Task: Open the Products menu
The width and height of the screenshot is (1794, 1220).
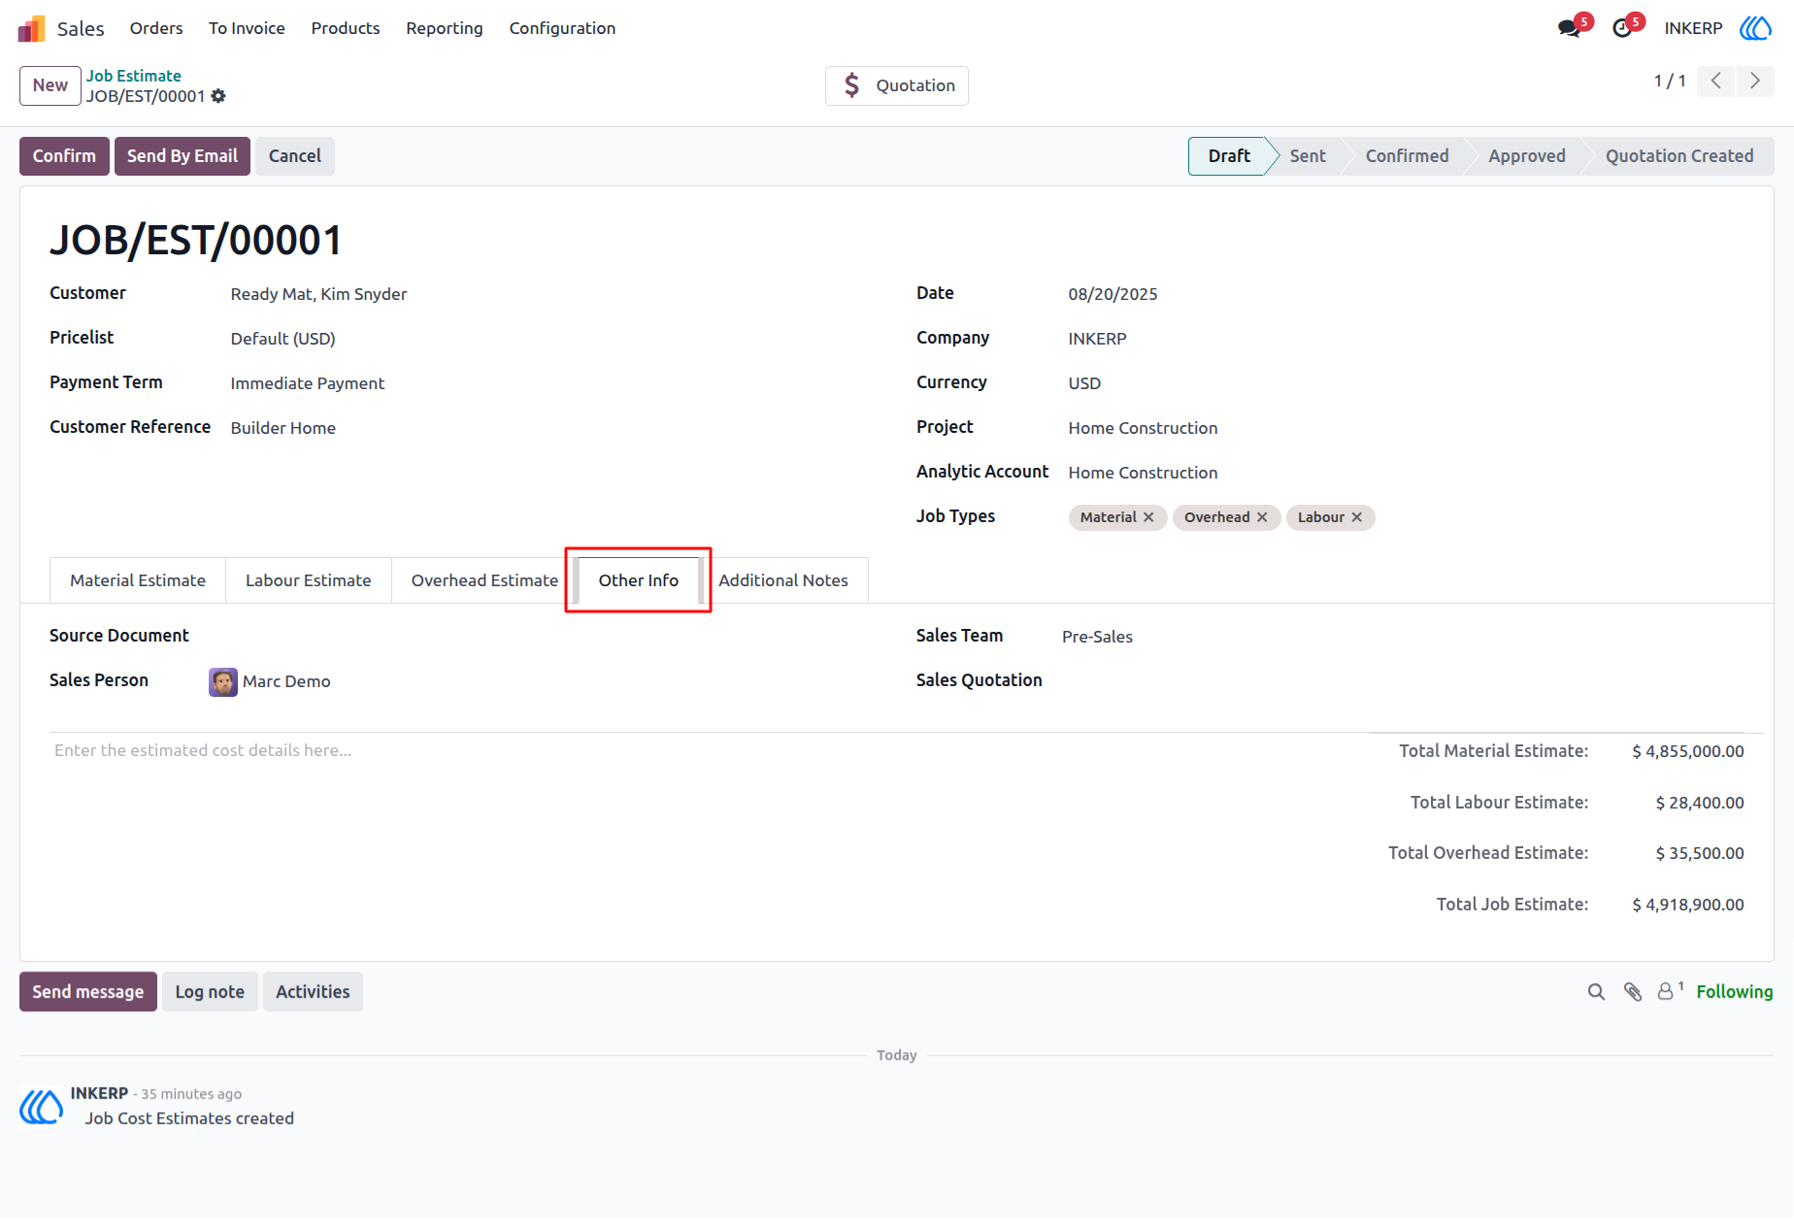Action: (x=346, y=28)
